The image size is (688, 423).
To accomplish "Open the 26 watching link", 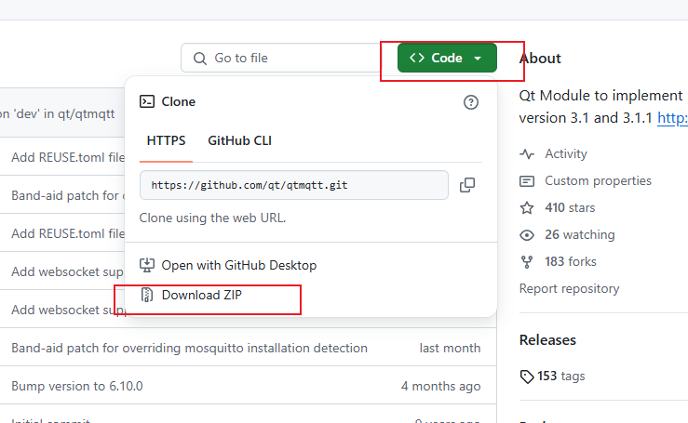I will pos(580,234).
